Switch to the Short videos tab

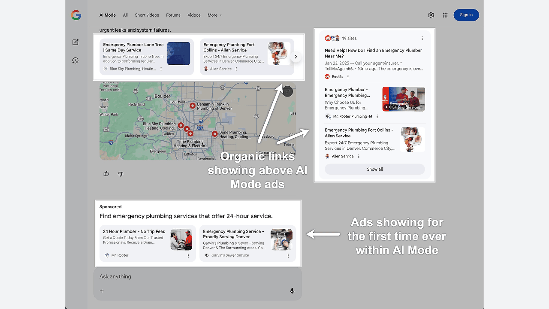click(147, 15)
